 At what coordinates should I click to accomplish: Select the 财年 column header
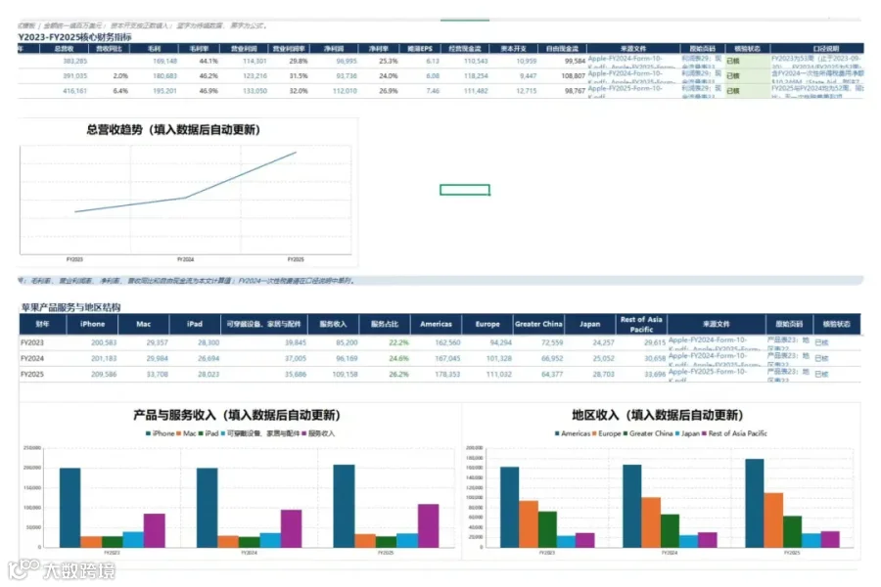click(x=42, y=324)
